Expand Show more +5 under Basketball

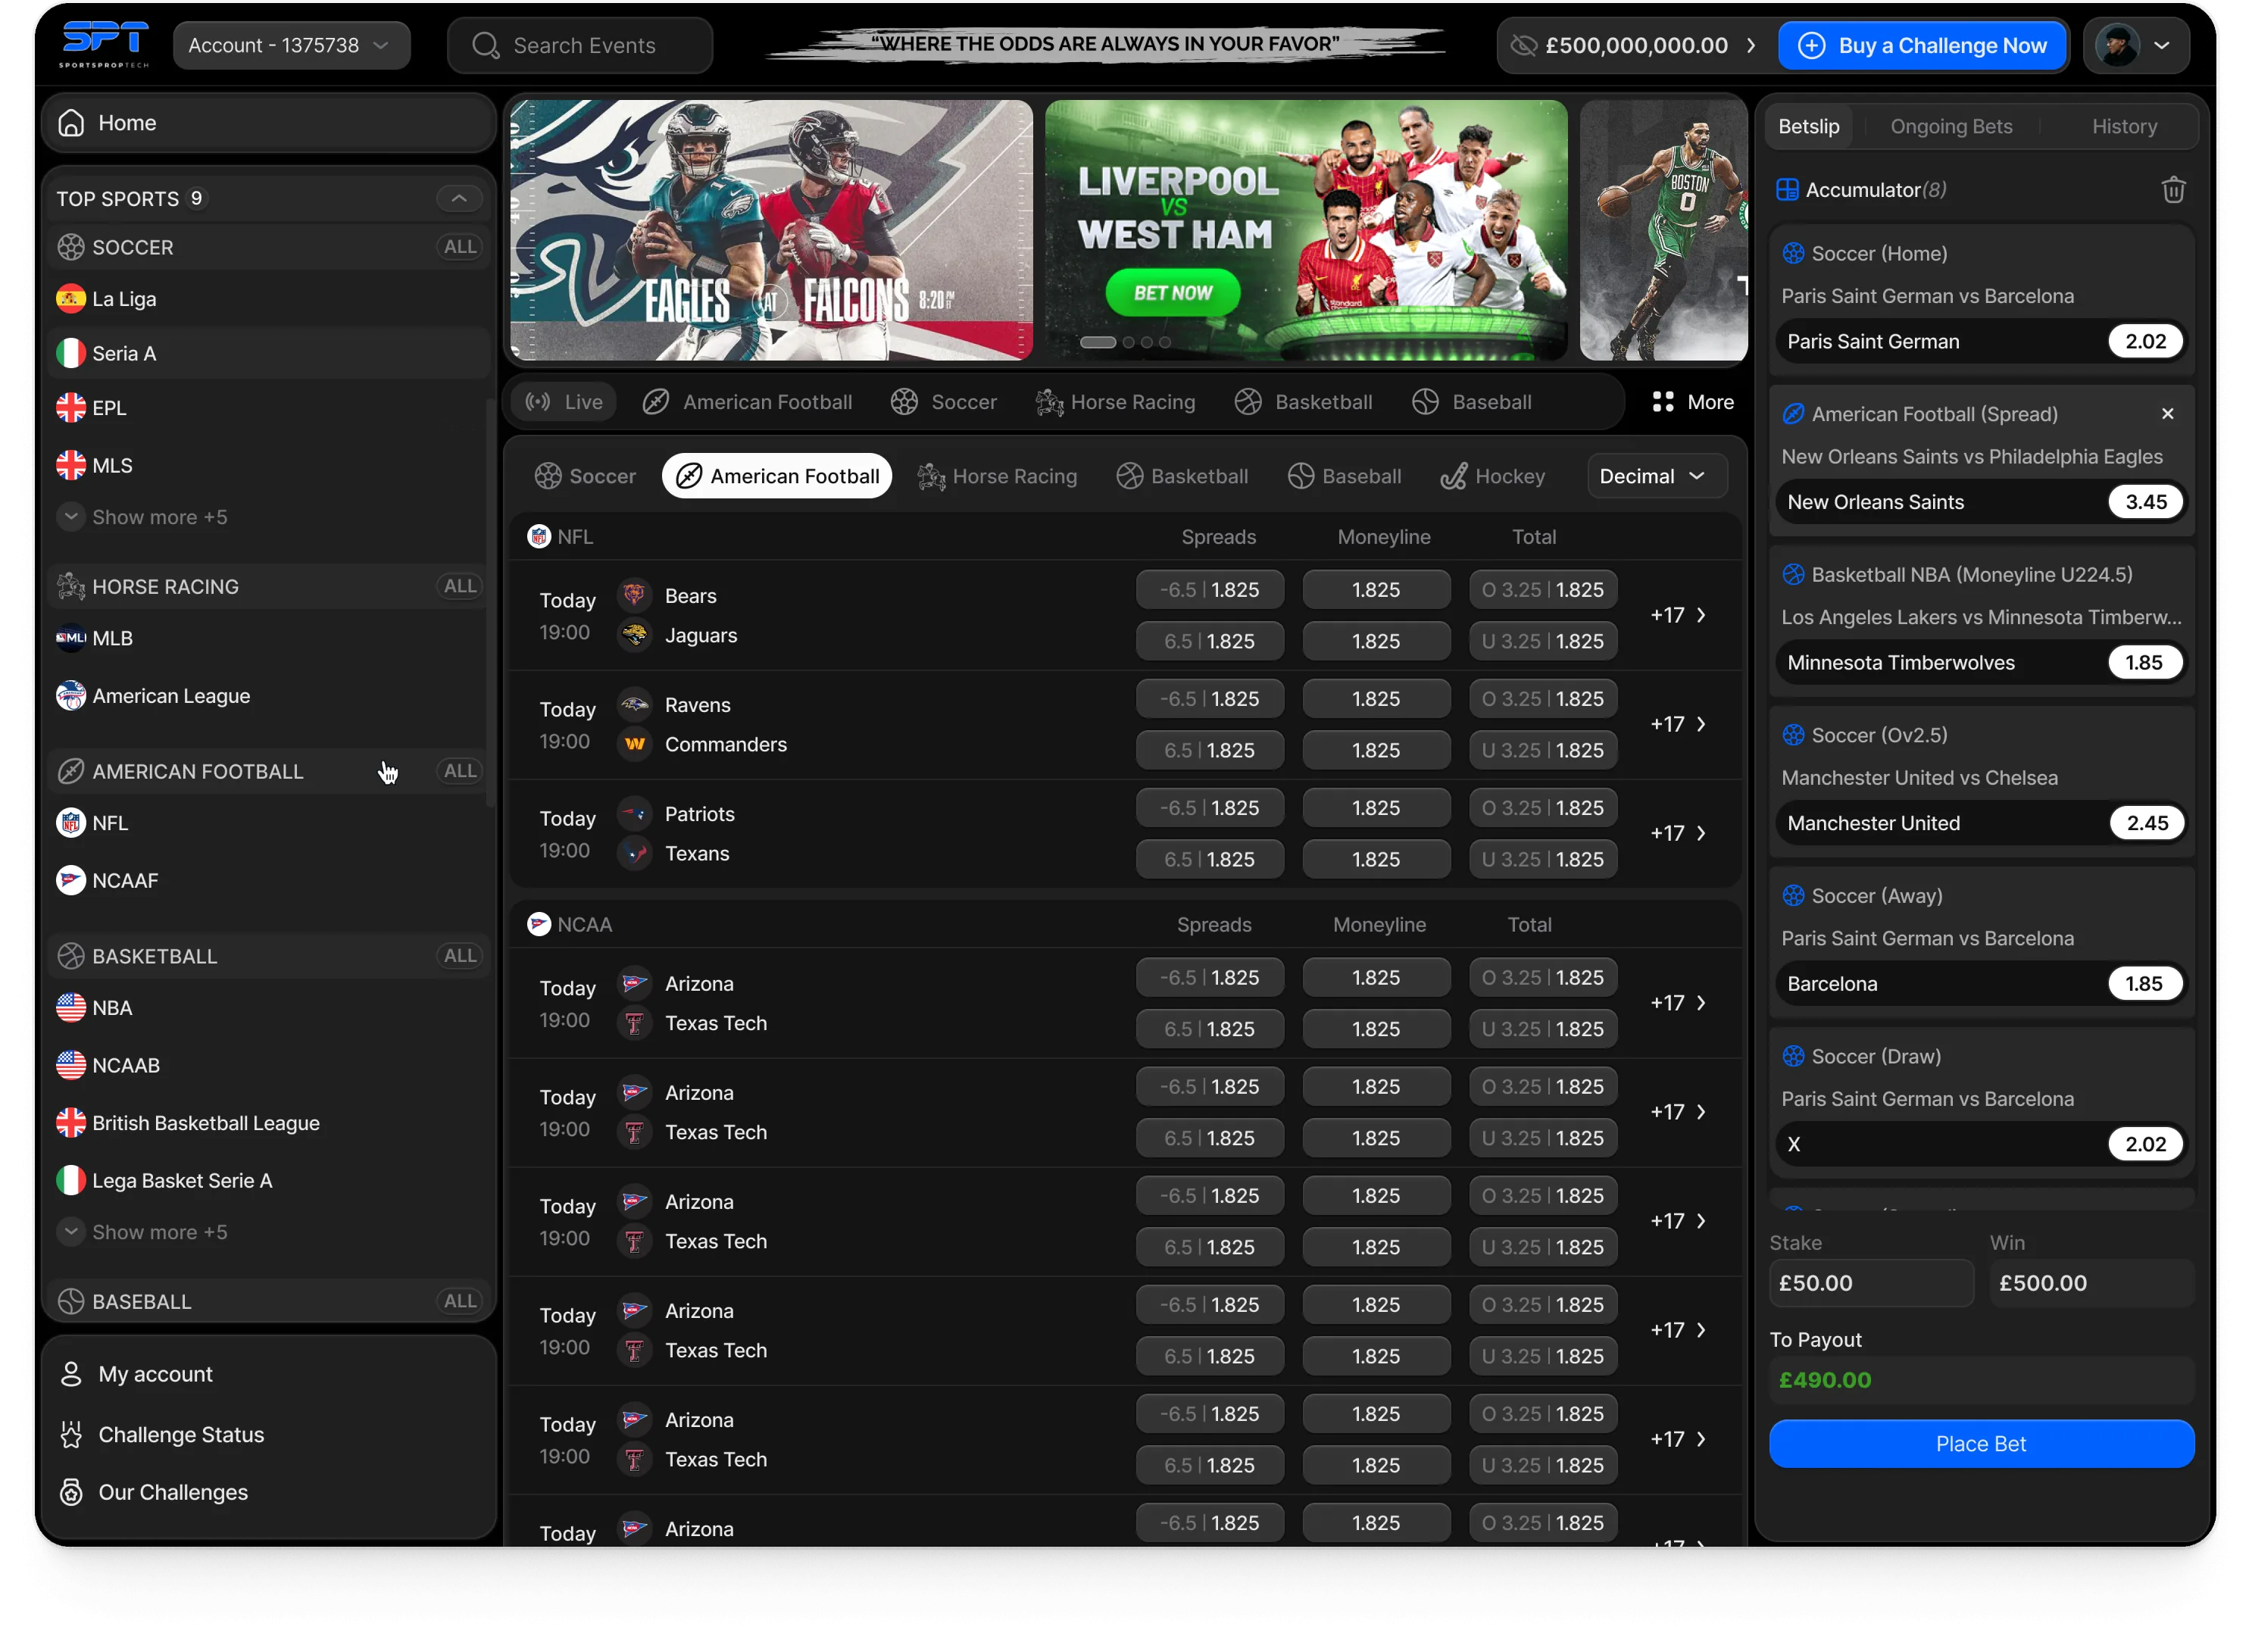(x=142, y=1232)
